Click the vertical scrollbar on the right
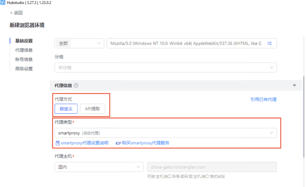 [304, 116]
